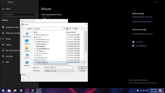This screenshot has width=165, height=93.
Task: Select Busy.ani file
Action: 38,37
